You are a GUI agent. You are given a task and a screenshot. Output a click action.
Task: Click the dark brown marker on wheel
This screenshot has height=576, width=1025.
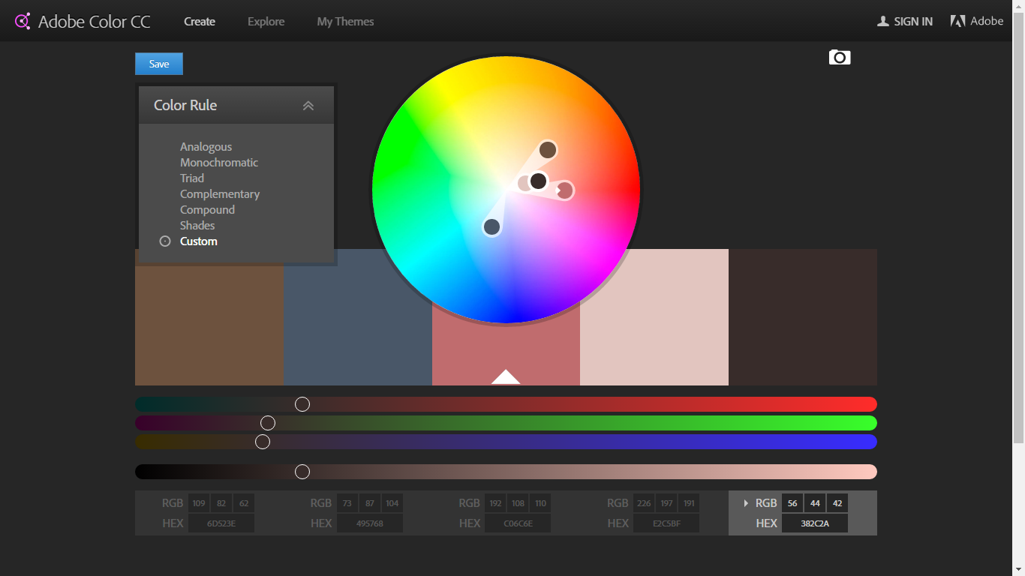(x=538, y=181)
